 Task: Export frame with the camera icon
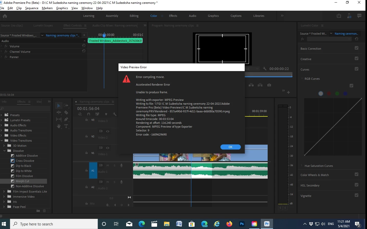(269, 85)
